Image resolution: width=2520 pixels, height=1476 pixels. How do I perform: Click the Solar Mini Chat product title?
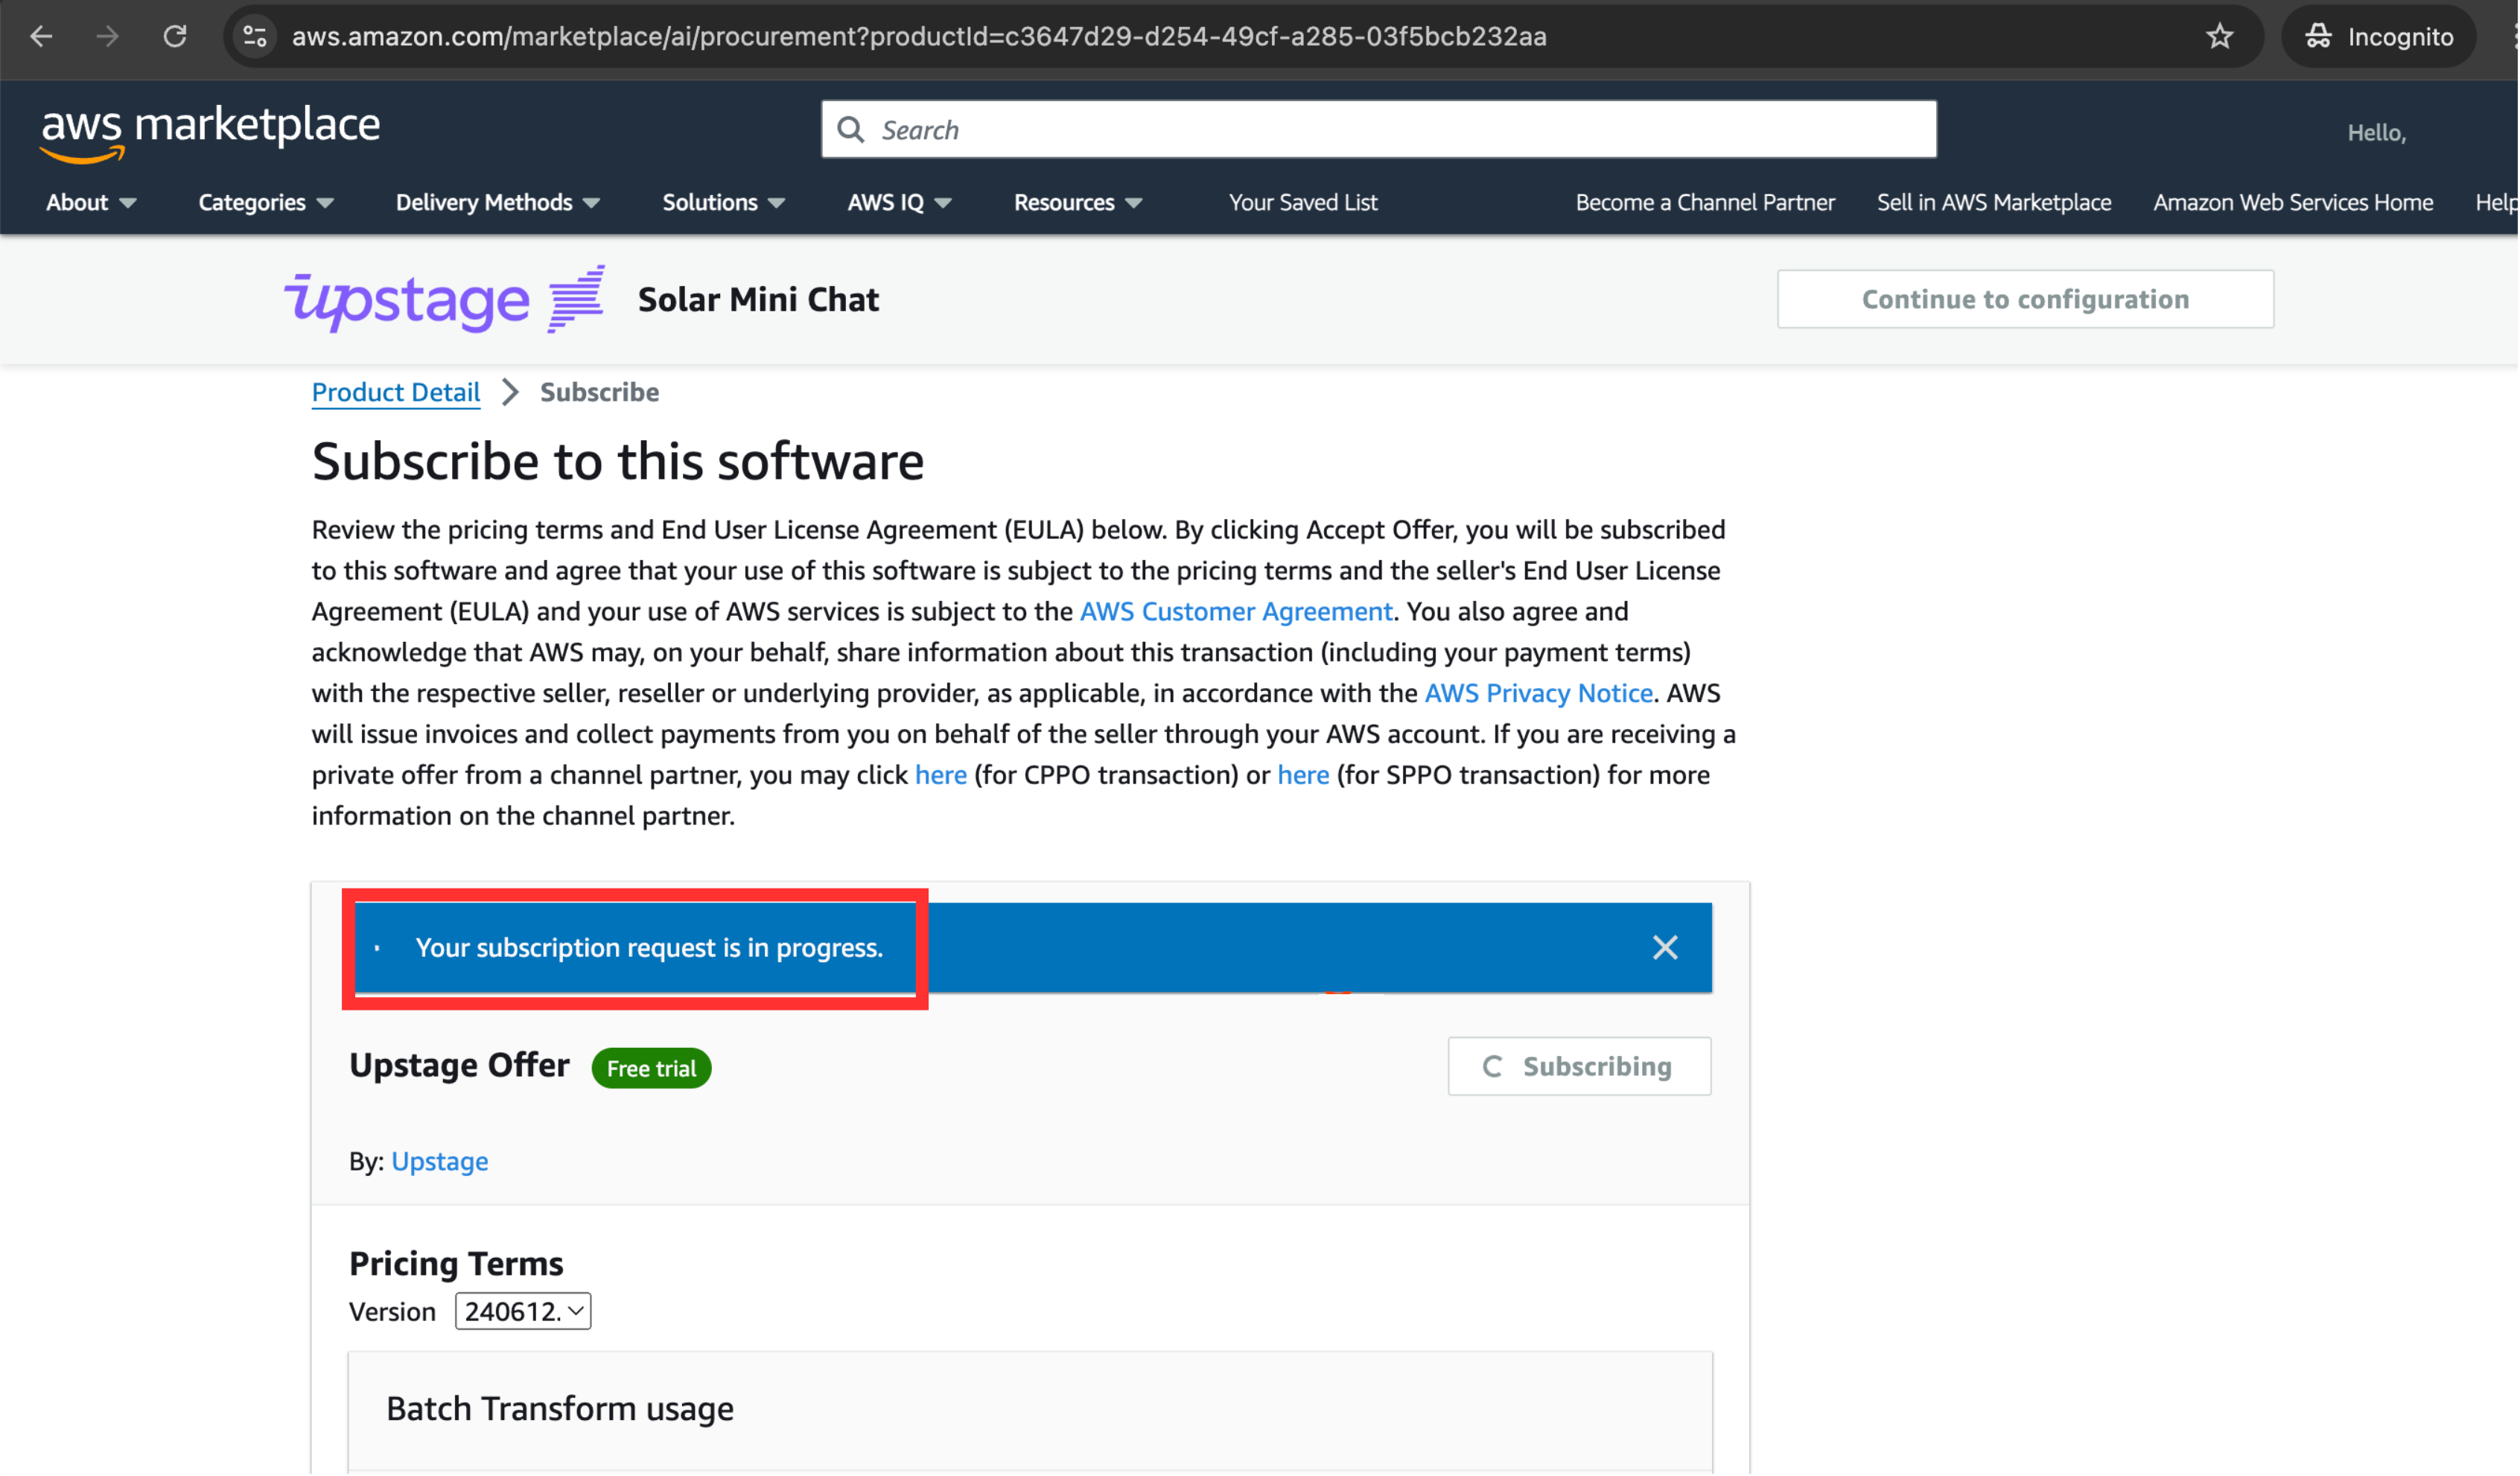click(x=759, y=300)
